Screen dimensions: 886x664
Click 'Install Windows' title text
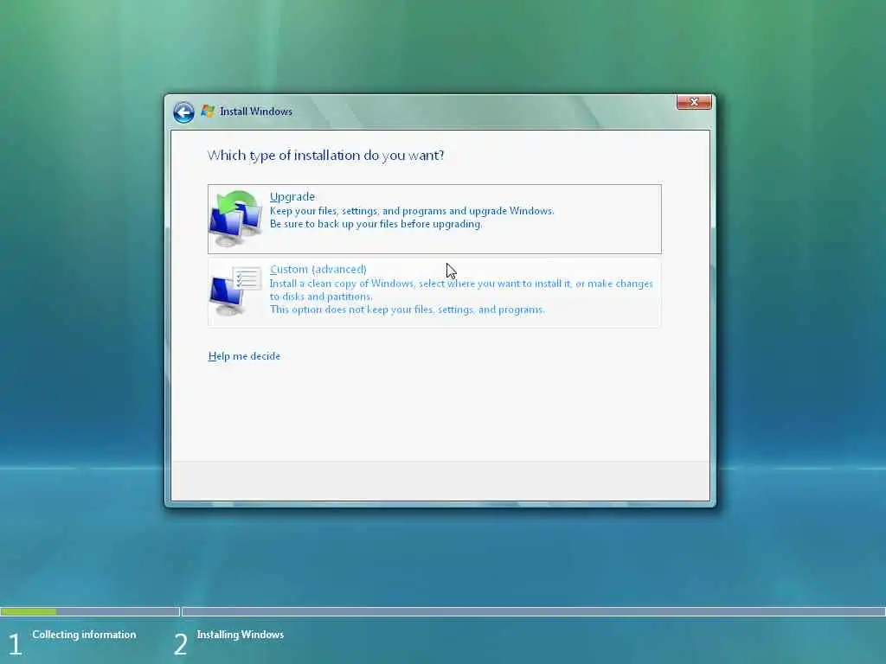pos(256,112)
